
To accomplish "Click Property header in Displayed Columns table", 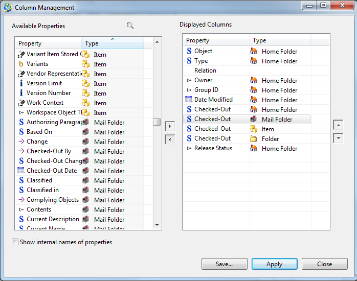I will point(216,40).
